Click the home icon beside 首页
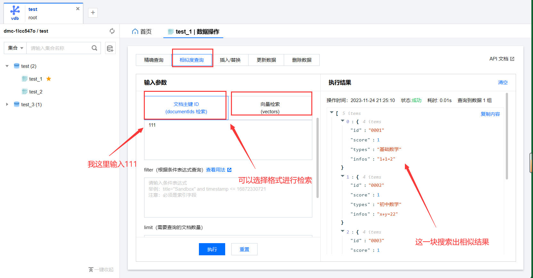This screenshot has width=533, height=278. coord(135,31)
